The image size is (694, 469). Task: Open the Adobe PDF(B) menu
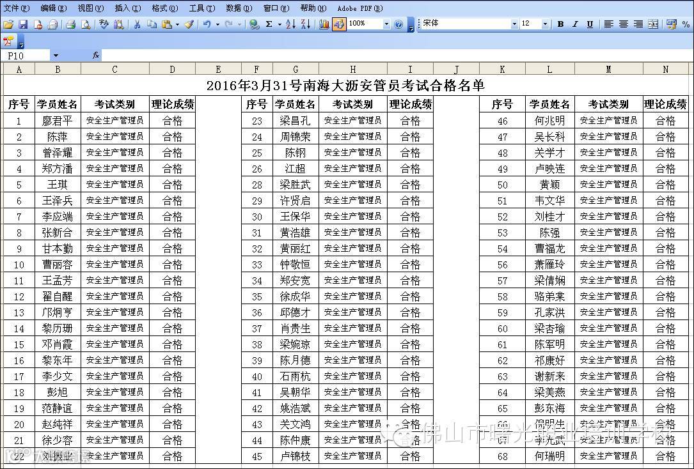click(360, 8)
